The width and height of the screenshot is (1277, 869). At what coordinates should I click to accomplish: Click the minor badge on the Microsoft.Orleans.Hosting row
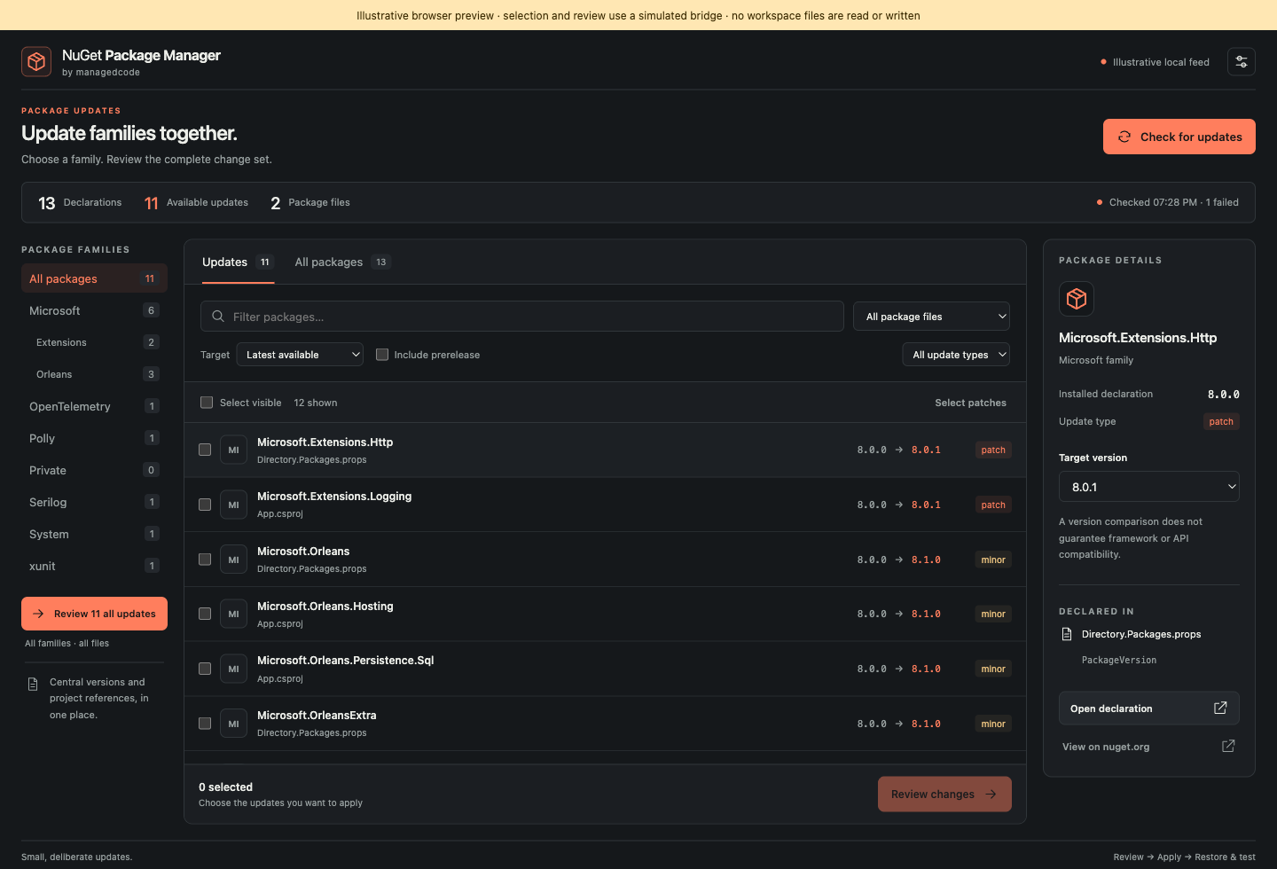tap(993, 614)
